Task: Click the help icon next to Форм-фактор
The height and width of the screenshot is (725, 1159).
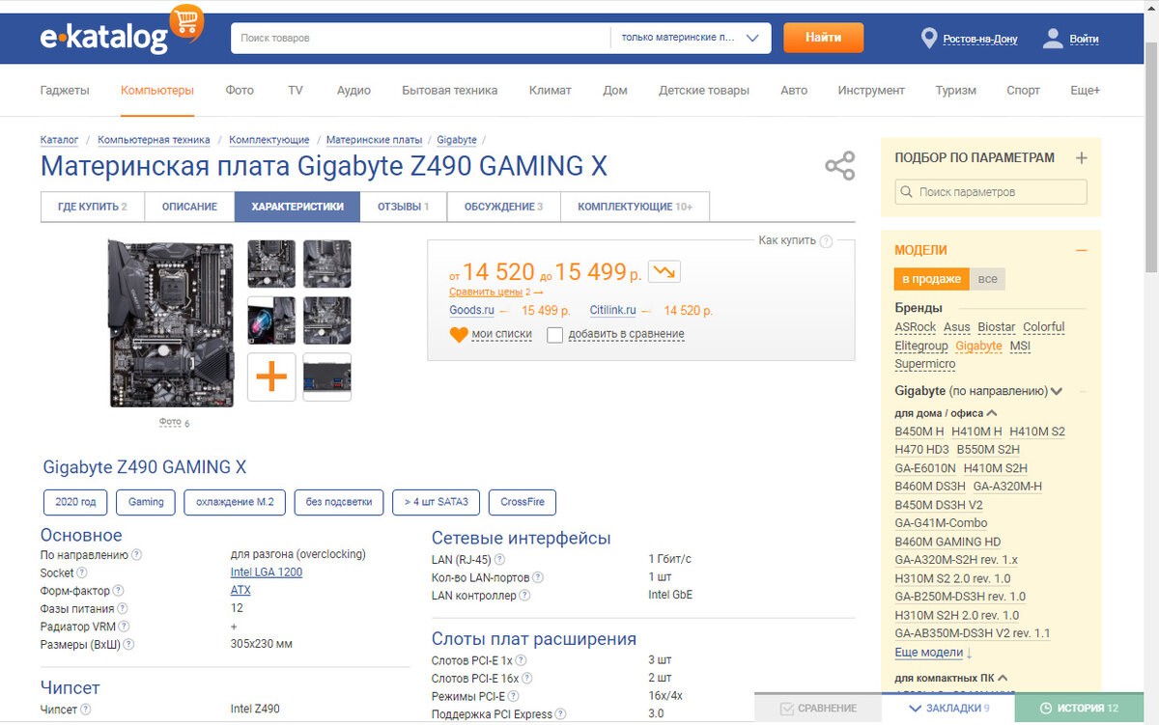Action: [x=118, y=591]
